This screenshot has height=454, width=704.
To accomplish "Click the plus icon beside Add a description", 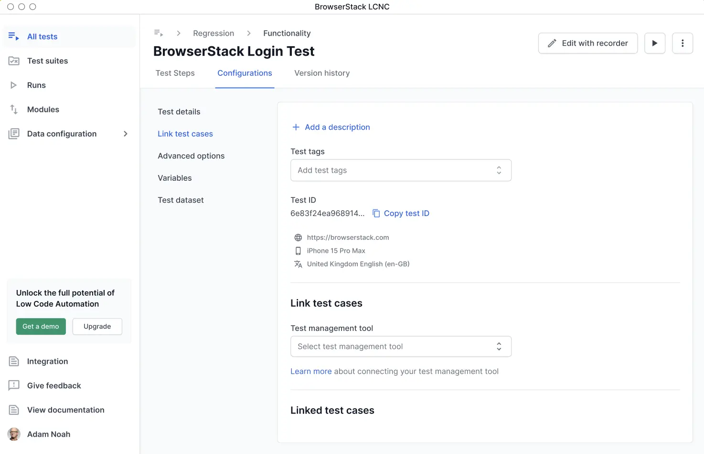I will click(296, 127).
